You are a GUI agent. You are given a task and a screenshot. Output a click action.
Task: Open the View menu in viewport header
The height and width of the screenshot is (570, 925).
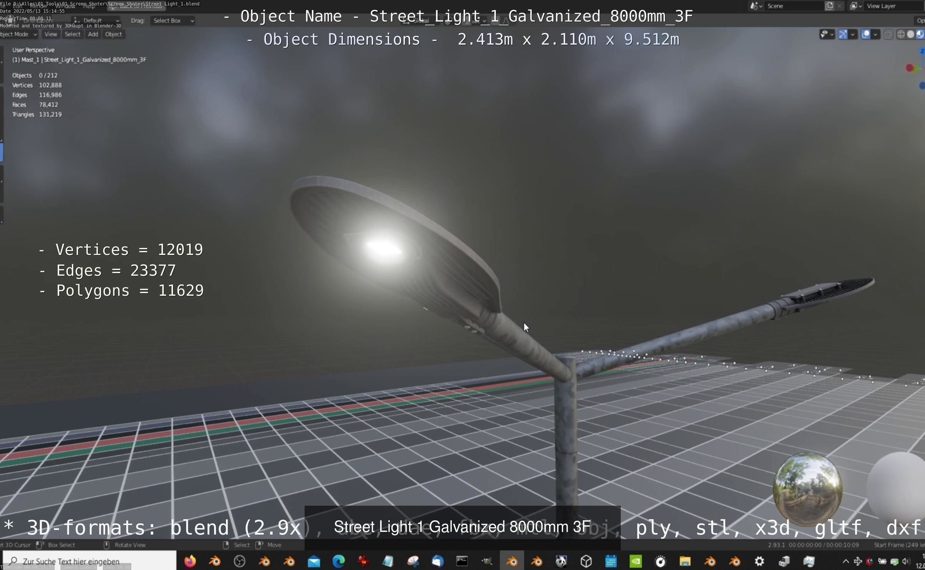pyautogui.click(x=50, y=34)
